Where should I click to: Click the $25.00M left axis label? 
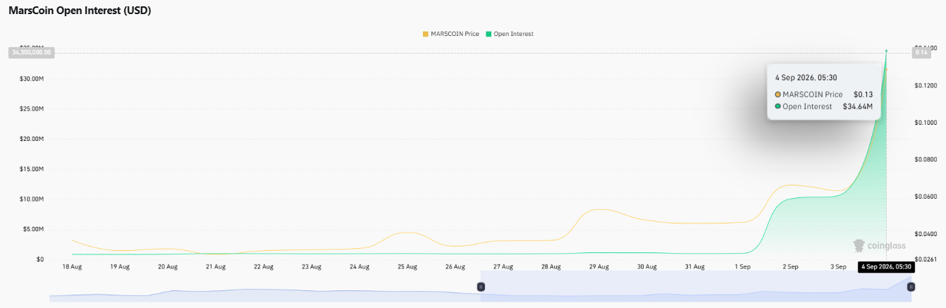click(32, 109)
